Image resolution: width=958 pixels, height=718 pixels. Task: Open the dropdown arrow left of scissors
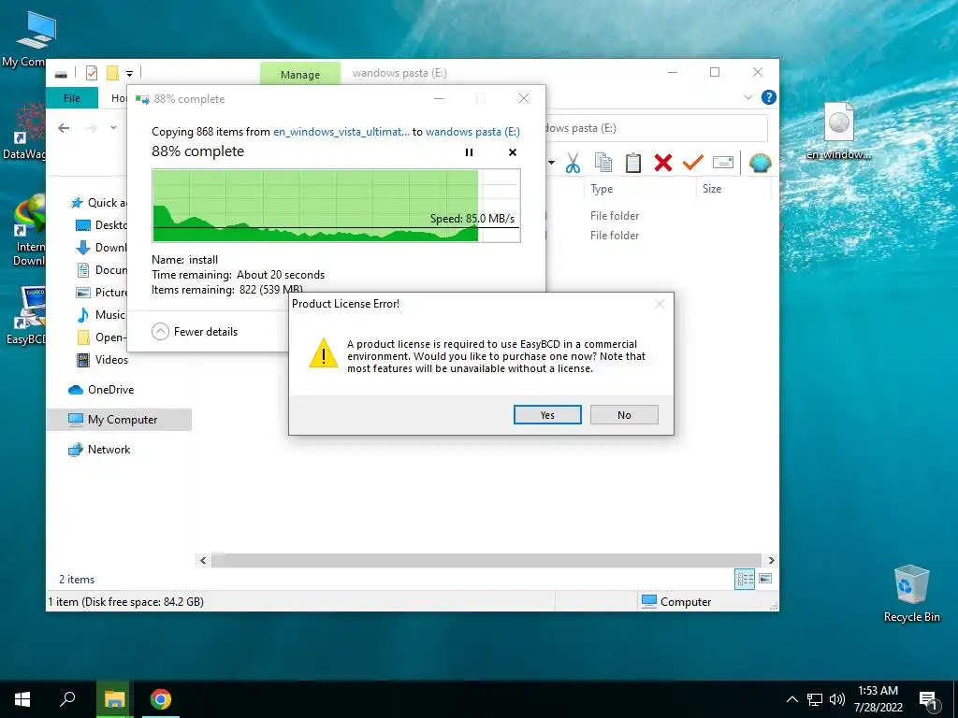[551, 163]
